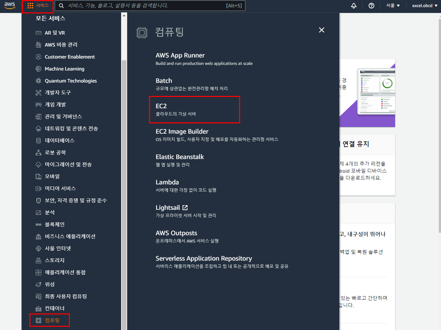Click the 로봇 공학 robot icon
The height and width of the screenshot is (330, 441).
pyautogui.click(x=38, y=153)
